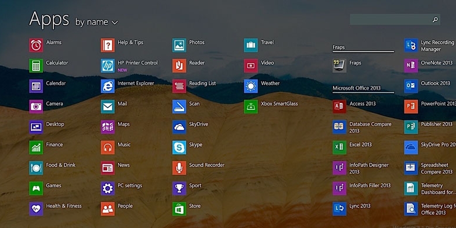456x228 pixels.
Task: Open the Spreadsheet Compare 2013 icon
Action: tap(411, 168)
